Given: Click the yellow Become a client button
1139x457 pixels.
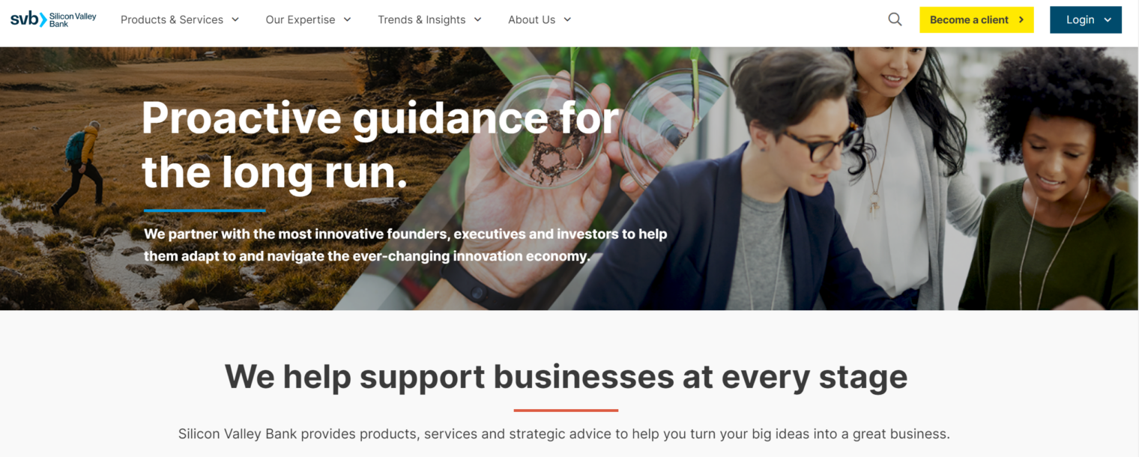Looking at the screenshot, I should (x=976, y=20).
